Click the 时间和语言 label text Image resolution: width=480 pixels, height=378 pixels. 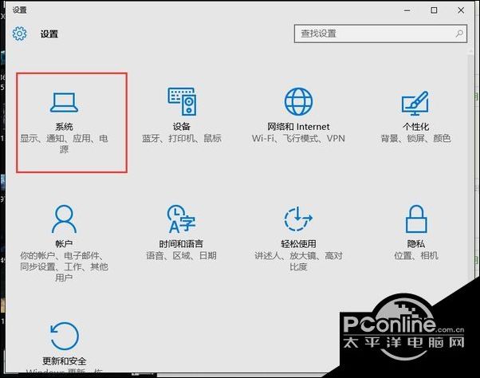[x=181, y=244]
